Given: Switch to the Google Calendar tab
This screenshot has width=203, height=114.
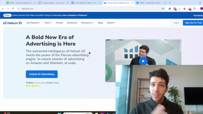Looking at the screenshot, I should [54, 3].
